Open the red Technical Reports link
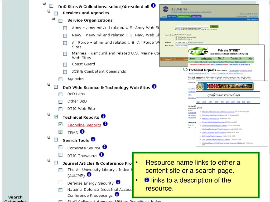The height and width of the screenshot is (202, 270). point(84,125)
